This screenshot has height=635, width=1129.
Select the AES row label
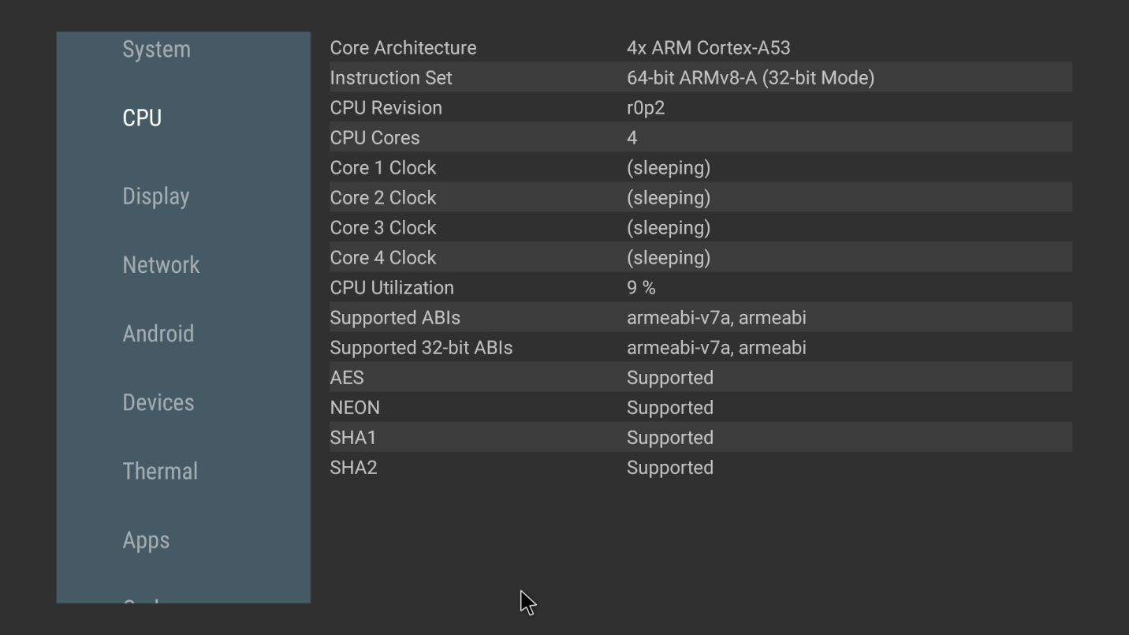(x=347, y=378)
